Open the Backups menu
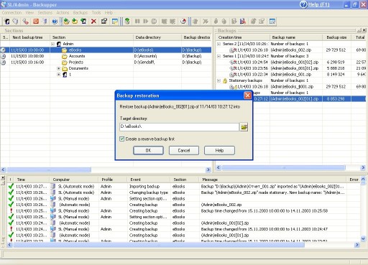This screenshot has width=368, height=265. [80, 13]
